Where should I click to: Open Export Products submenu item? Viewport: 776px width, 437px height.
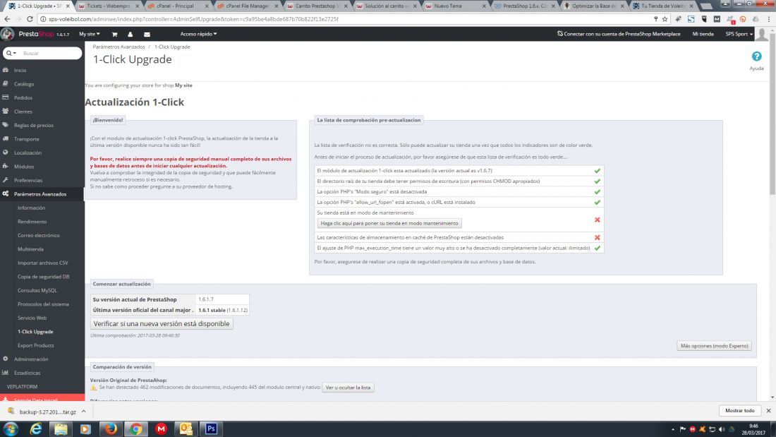(x=36, y=345)
